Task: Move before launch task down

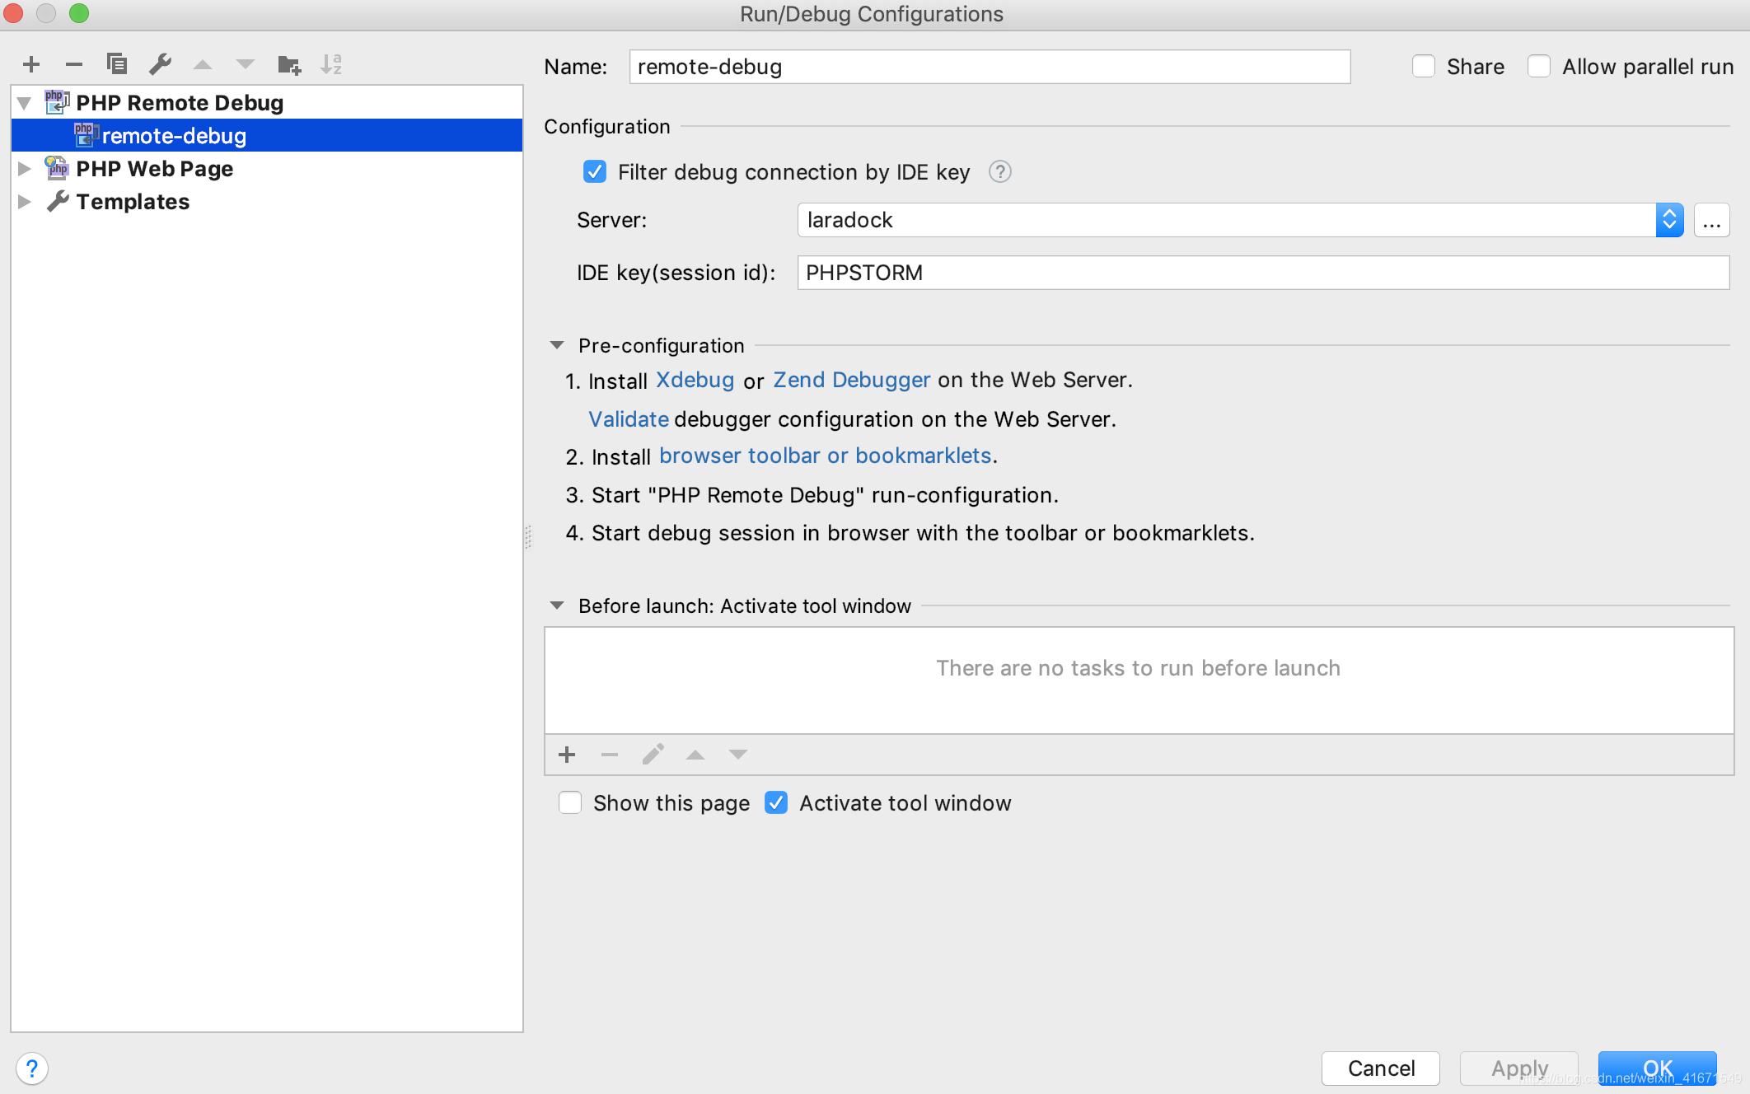Action: click(x=738, y=755)
